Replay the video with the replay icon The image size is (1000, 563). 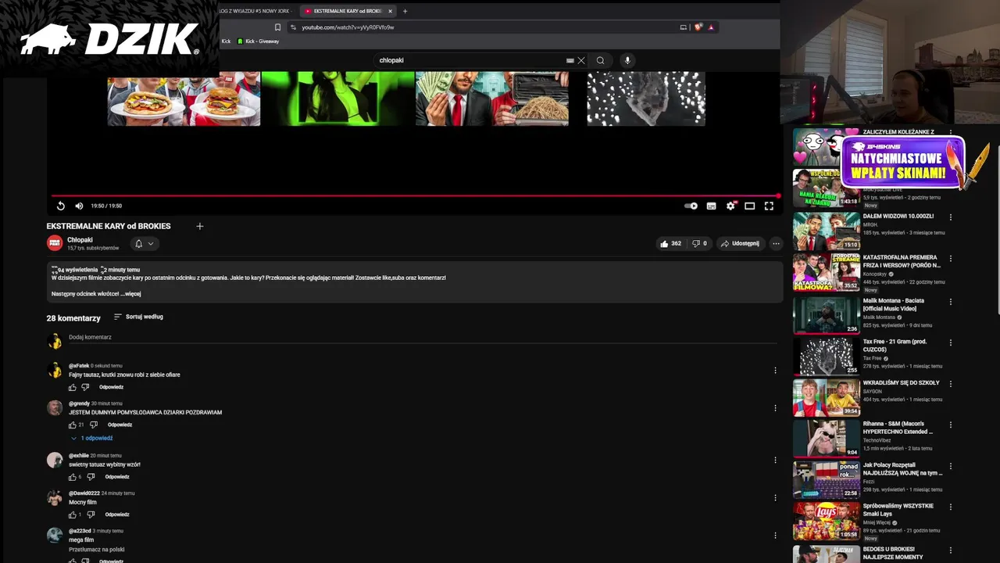click(x=61, y=206)
